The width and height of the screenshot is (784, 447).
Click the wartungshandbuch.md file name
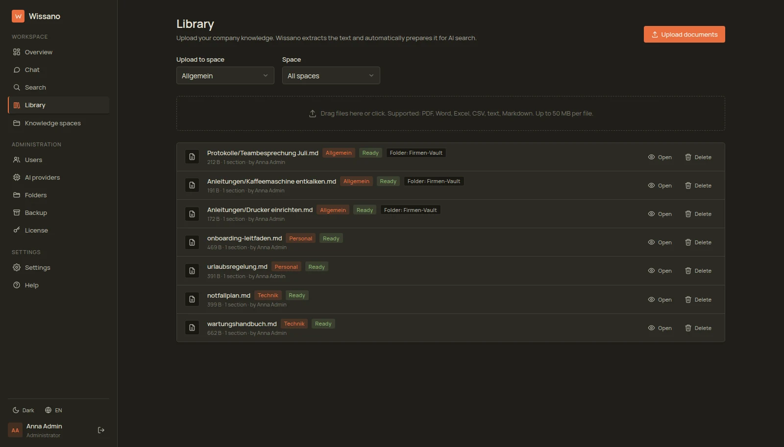pyautogui.click(x=242, y=324)
